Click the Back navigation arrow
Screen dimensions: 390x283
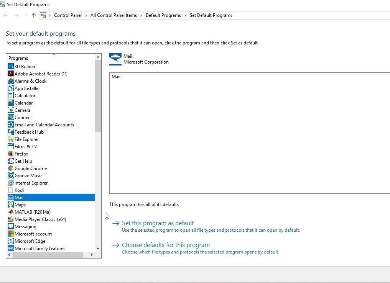point(5,15)
